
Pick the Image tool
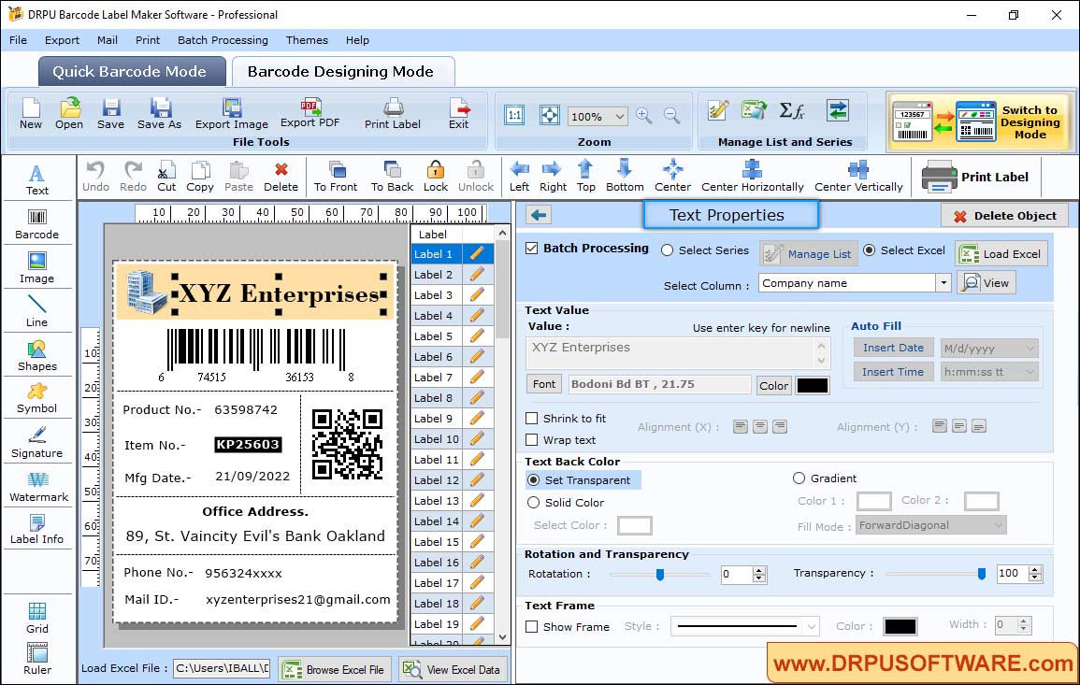click(x=37, y=268)
